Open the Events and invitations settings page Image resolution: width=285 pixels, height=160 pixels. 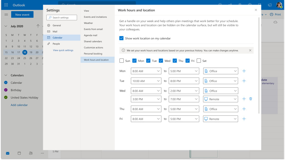point(95,17)
